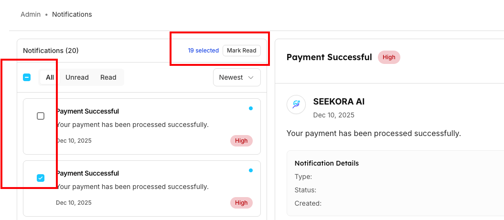Click the Notification Details heading
Image resolution: width=504 pixels, height=220 pixels.
pos(326,163)
